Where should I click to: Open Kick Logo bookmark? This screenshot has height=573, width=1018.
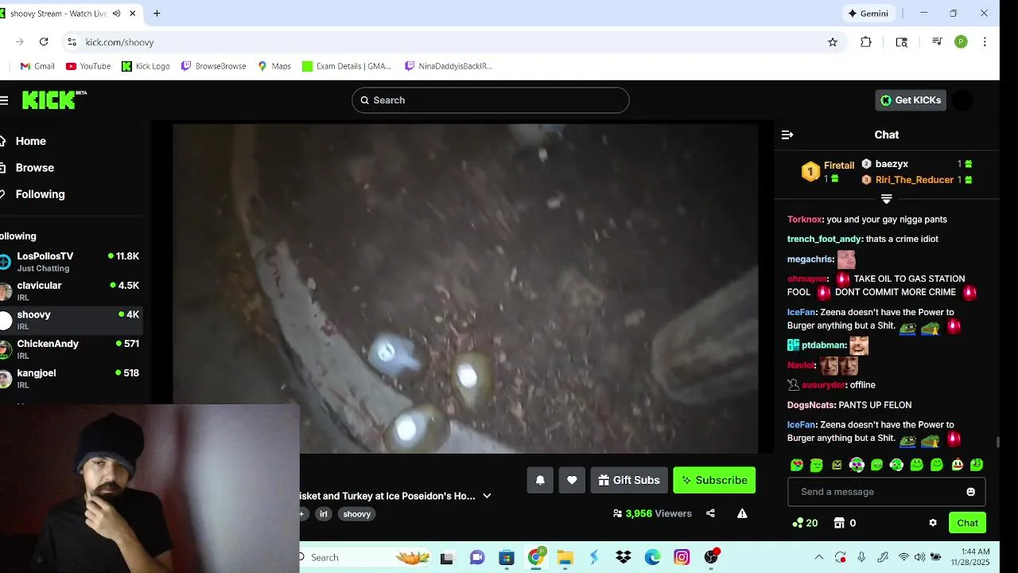tap(146, 66)
